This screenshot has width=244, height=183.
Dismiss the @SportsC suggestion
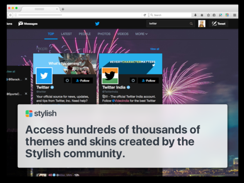[x=26, y=94]
